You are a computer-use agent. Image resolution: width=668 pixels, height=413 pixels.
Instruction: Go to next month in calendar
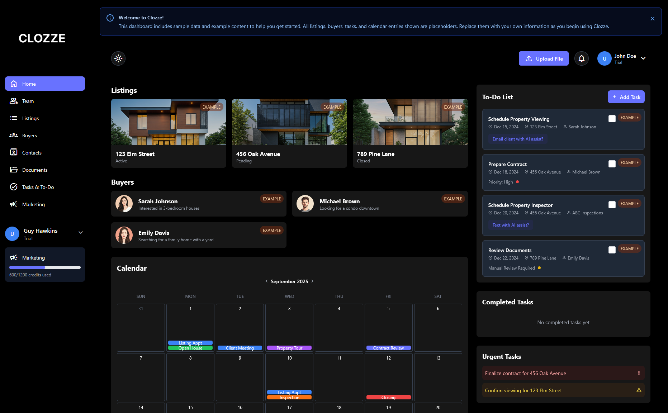coord(312,281)
